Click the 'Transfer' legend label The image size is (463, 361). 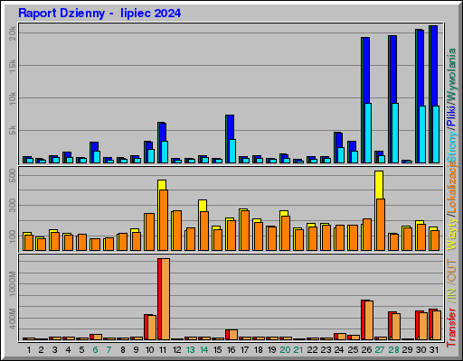[x=451, y=328]
